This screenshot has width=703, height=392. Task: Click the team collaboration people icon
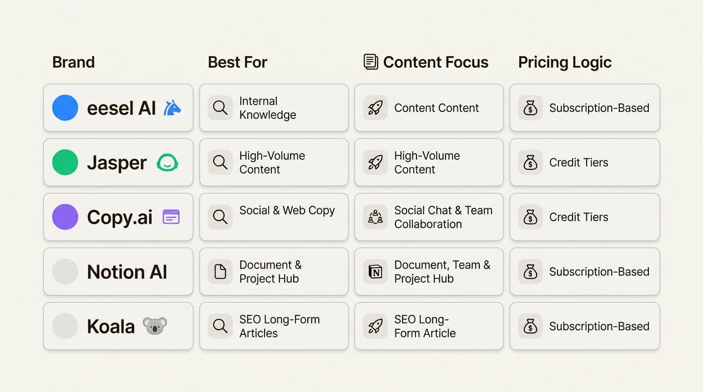pyautogui.click(x=376, y=217)
